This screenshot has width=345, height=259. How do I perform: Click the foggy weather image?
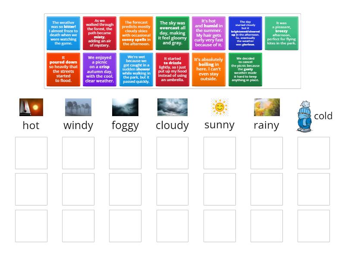click(x=125, y=107)
